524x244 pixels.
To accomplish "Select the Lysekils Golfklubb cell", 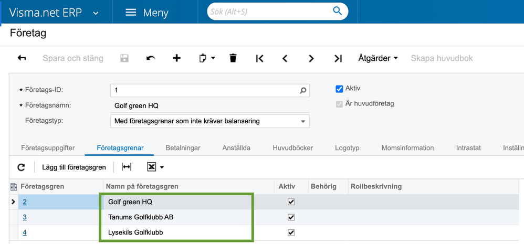I will (188, 232).
